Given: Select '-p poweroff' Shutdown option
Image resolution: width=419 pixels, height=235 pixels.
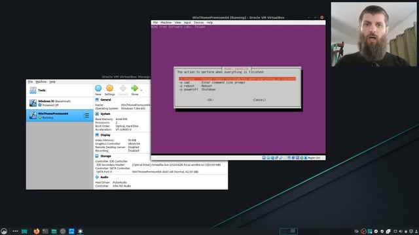Looking at the screenshot, I should pos(197,89).
